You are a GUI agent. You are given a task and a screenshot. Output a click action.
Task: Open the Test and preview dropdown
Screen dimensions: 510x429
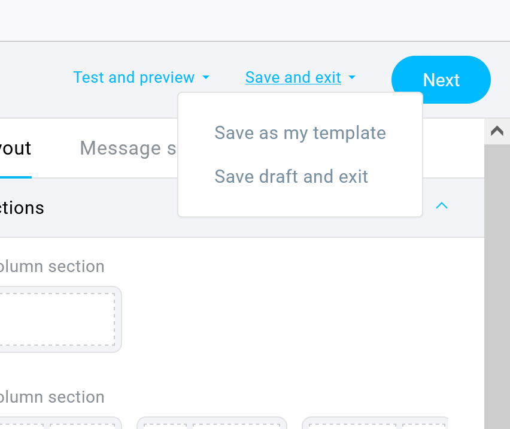click(x=133, y=78)
